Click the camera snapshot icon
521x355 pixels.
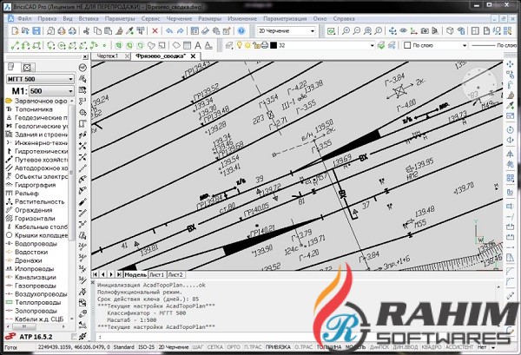click(x=425, y=31)
